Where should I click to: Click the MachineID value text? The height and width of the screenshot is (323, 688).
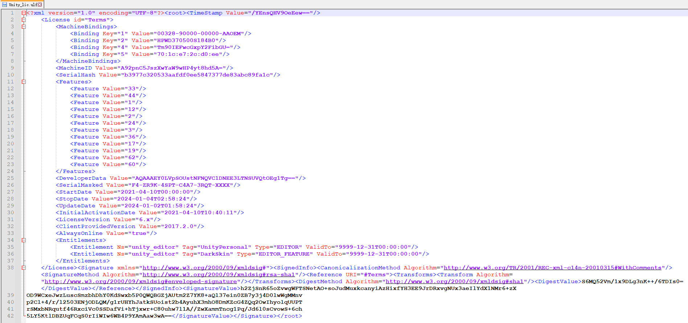172,68
